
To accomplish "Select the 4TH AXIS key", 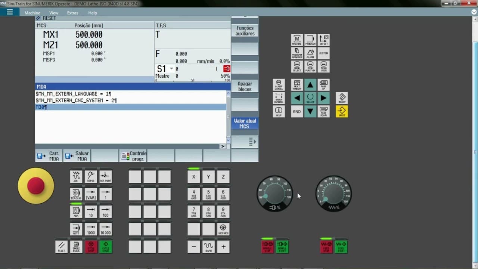I will pos(194,194).
